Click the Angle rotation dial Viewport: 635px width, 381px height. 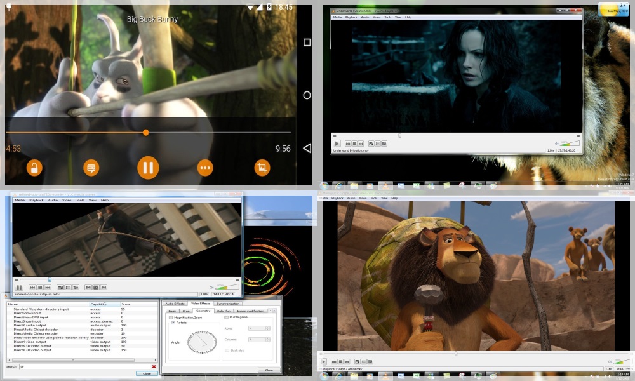coord(202,342)
